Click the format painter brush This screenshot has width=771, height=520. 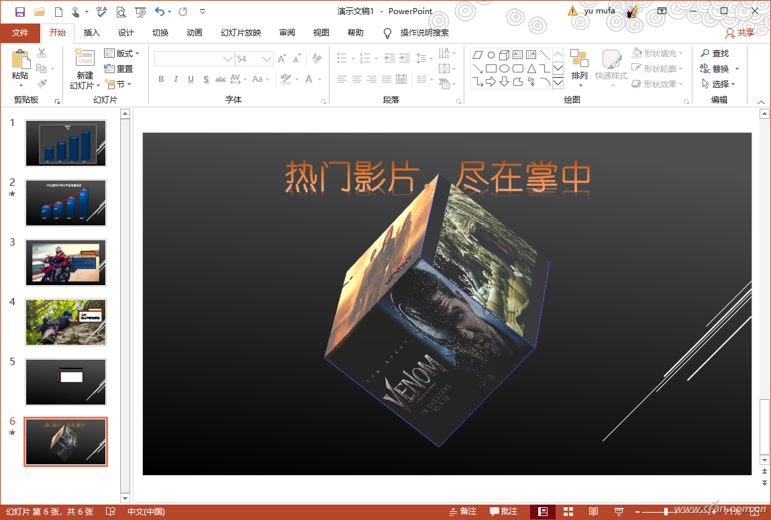42,84
